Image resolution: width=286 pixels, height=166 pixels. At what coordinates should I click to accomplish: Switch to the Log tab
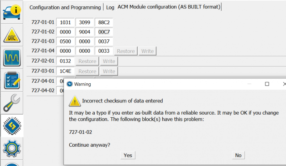coord(110,8)
